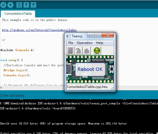Create a new sketch with New icon
Image resolution: width=158 pixels, height=134 pixels.
click(19, 5)
